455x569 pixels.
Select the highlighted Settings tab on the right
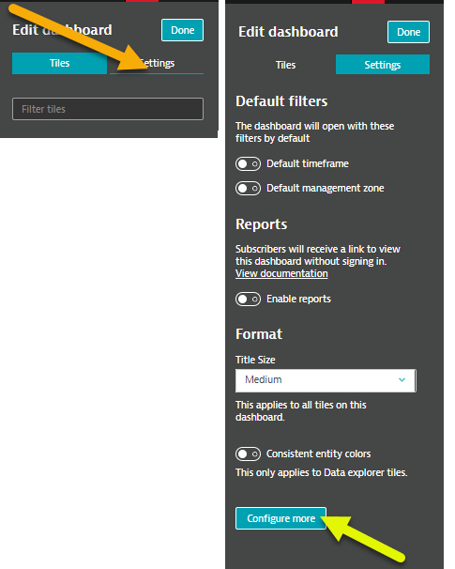(383, 65)
